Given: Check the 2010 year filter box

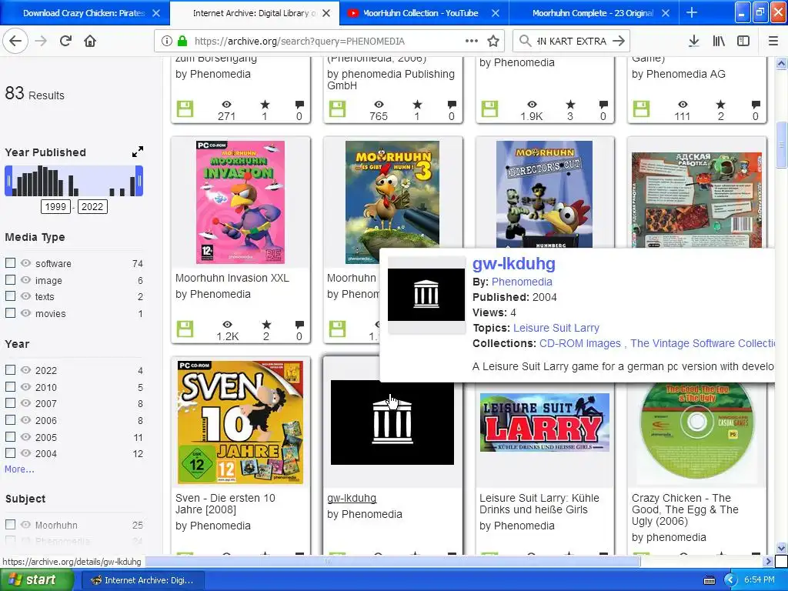Looking at the screenshot, I should pos(10,386).
